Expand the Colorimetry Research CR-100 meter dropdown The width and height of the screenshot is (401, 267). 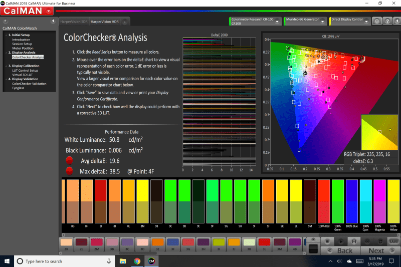(278, 22)
